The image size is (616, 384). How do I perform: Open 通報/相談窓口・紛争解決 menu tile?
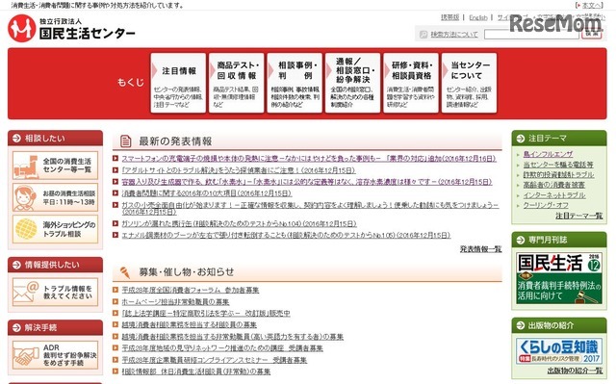click(352, 83)
